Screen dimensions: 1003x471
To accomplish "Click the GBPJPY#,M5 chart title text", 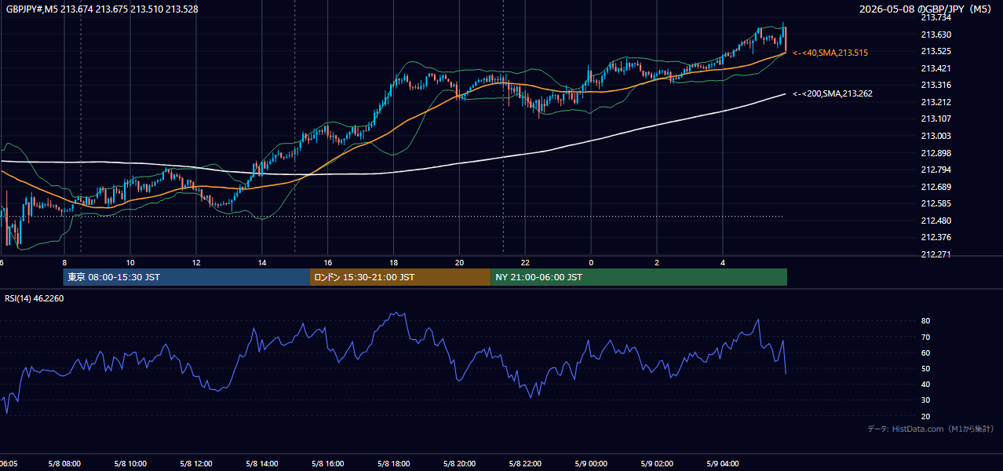I will pyautogui.click(x=102, y=9).
